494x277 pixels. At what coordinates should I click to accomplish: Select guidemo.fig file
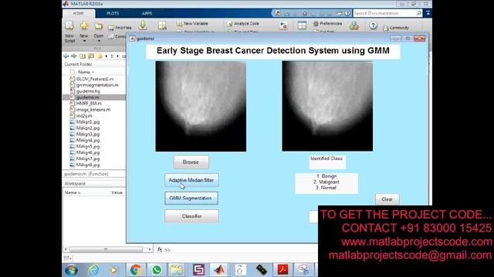[x=88, y=91]
